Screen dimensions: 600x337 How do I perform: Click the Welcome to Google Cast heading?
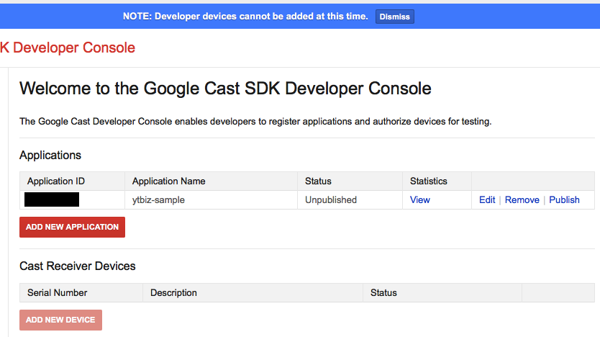[225, 89]
